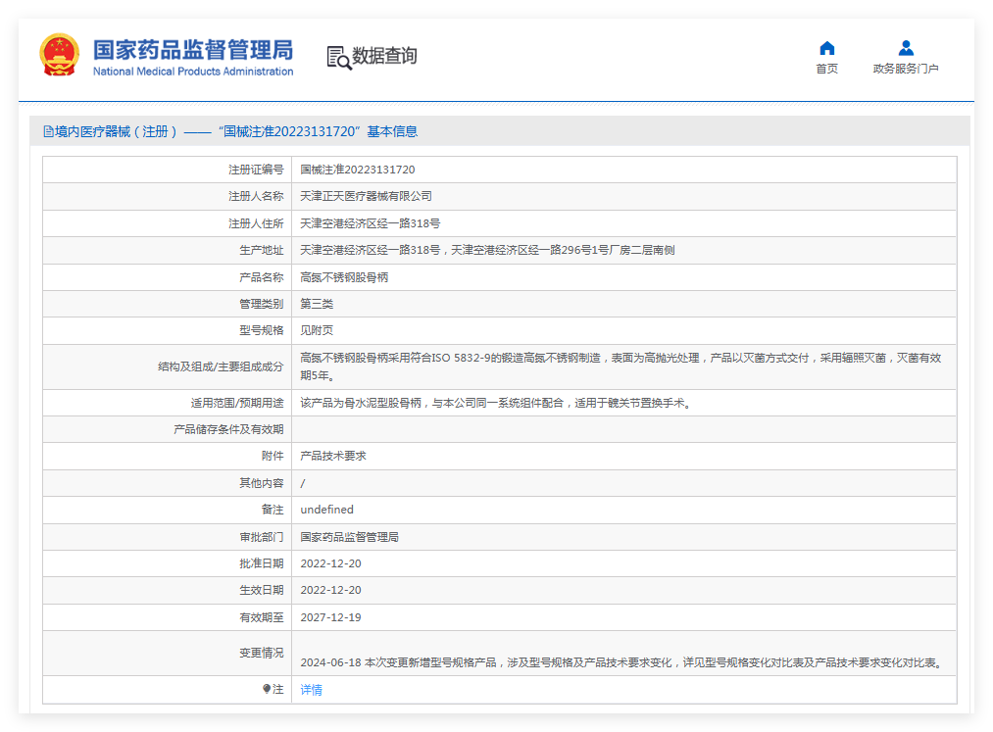This screenshot has height=732, width=993.
Task: Click the bulb icon next to 注
Action: click(x=267, y=689)
